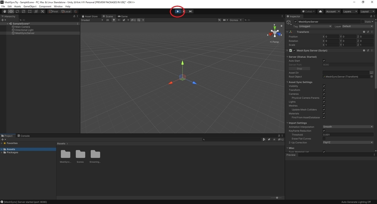This screenshot has width=377, height=204.
Task: Open the Untagged tag dropdown
Action: 315,26
